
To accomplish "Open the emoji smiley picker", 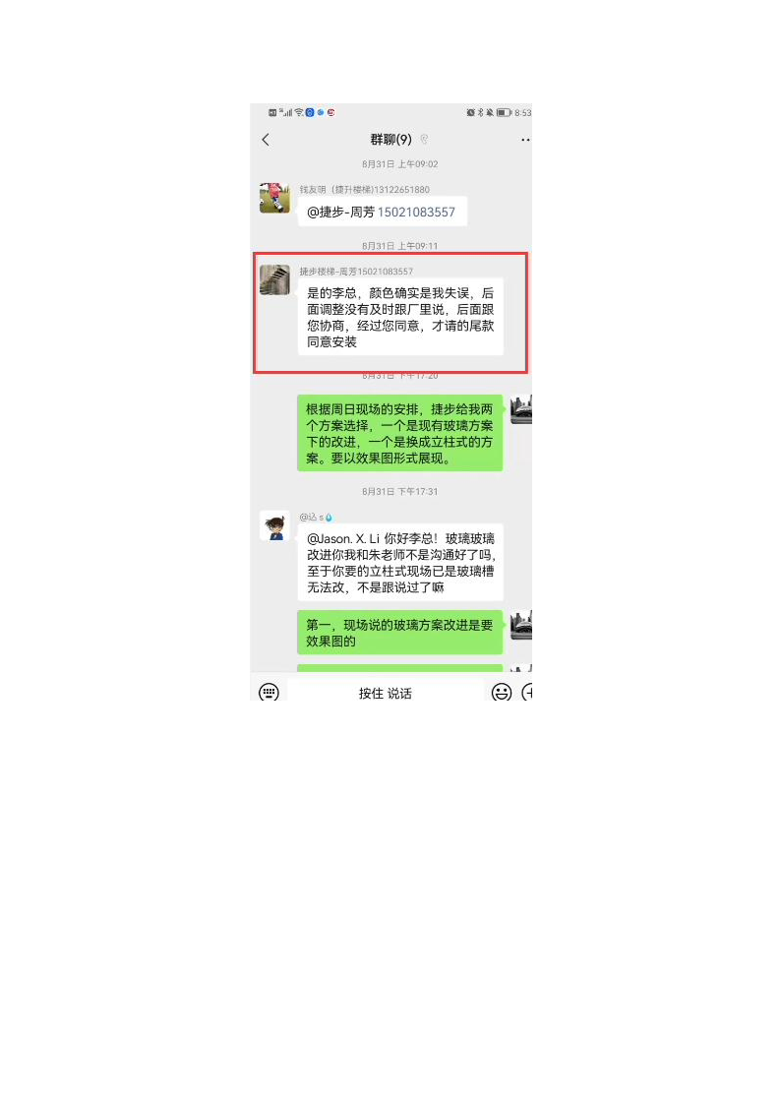I will [x=502, y=692].
